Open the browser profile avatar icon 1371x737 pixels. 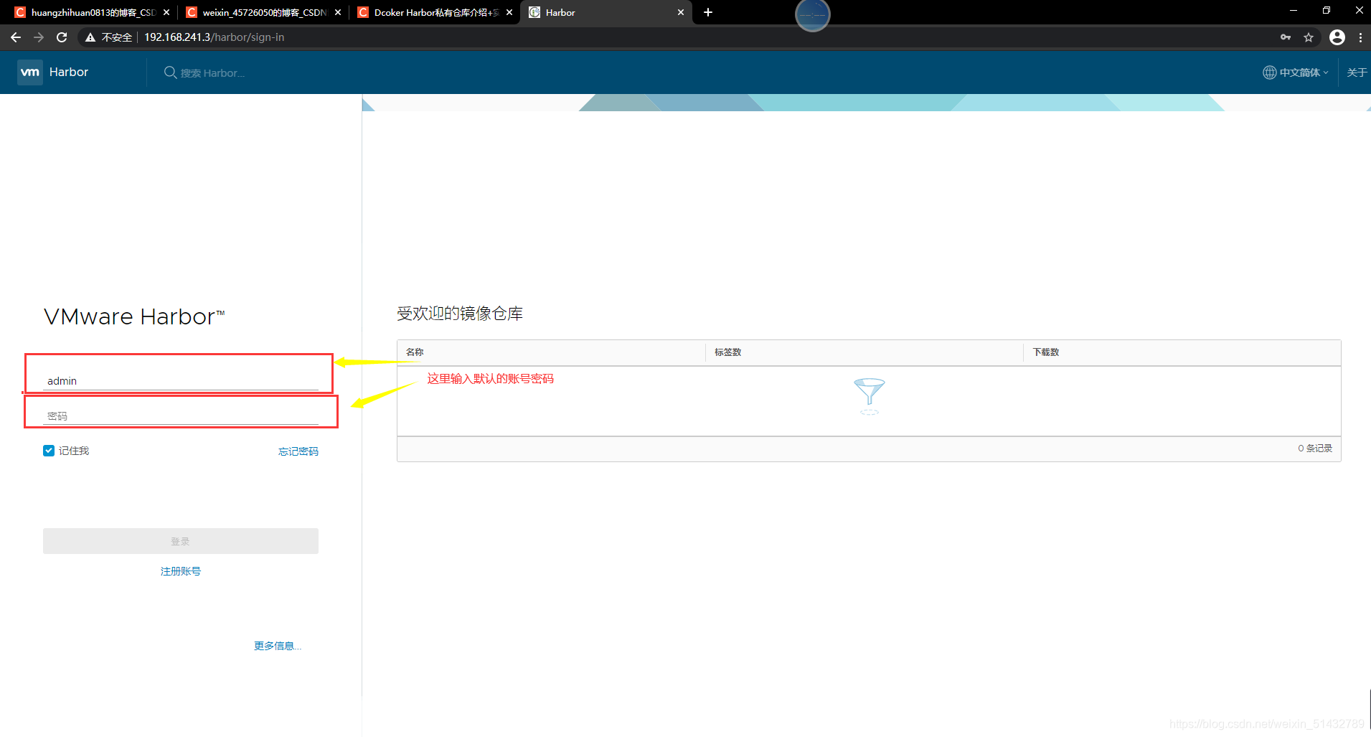tap(1337, 37)
